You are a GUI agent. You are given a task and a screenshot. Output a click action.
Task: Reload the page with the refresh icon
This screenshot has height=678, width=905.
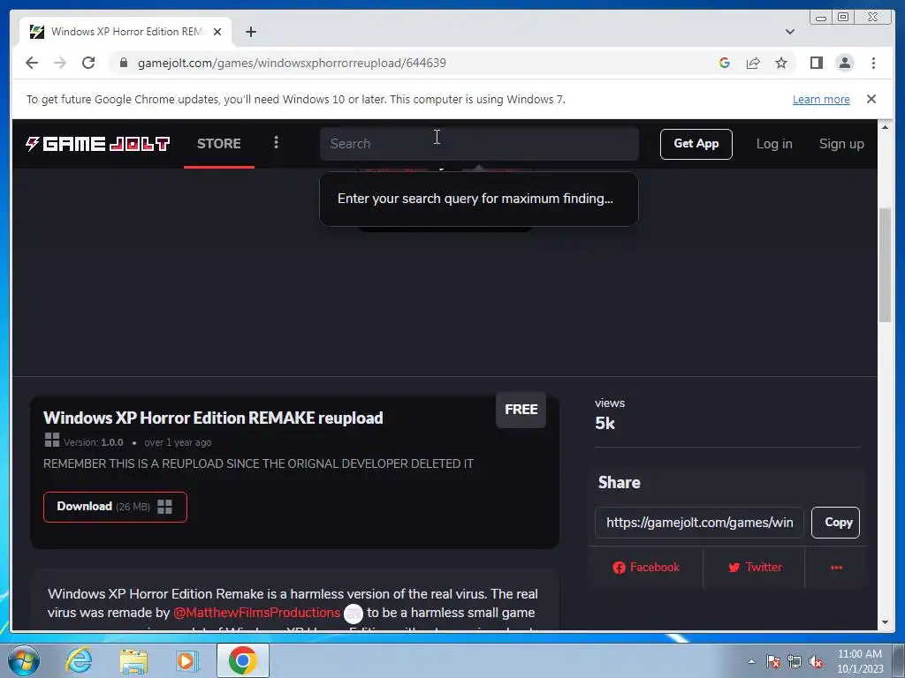pyautogui.click(x=88, y=63)
